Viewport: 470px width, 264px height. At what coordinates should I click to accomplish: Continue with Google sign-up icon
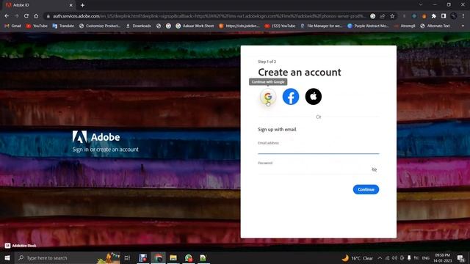tap(268, 96)
